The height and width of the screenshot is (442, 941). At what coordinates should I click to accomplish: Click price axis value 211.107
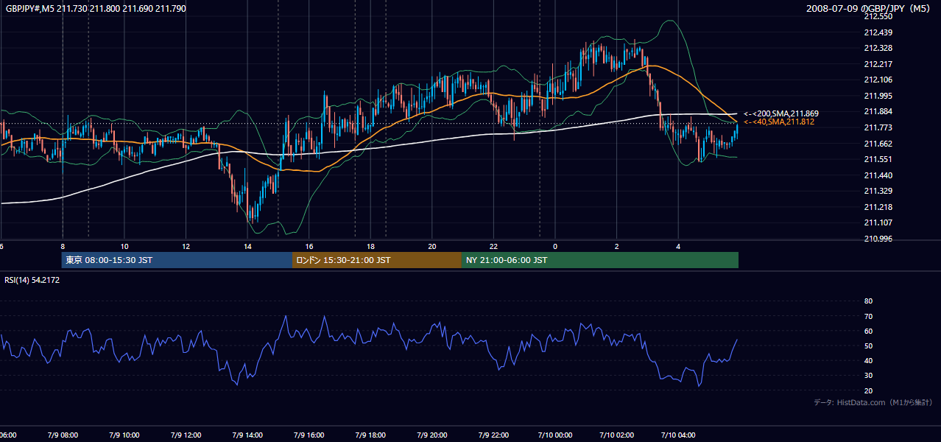click(878, 222)
